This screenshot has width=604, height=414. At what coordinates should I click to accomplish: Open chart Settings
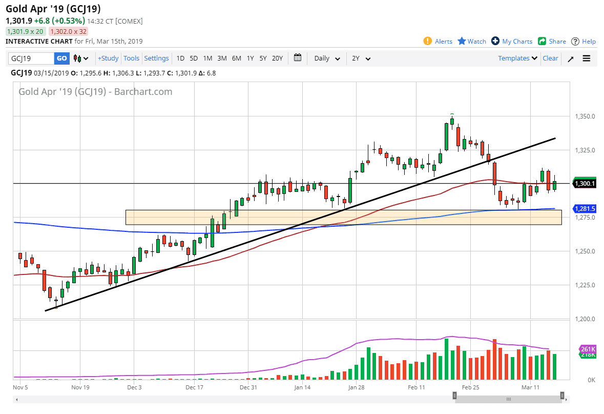click(x=156, y=58)
